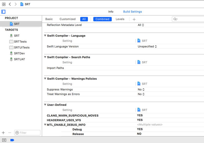Collapse the User-Defined section
This screenshot has height=143, width=204.
[45, 105]
